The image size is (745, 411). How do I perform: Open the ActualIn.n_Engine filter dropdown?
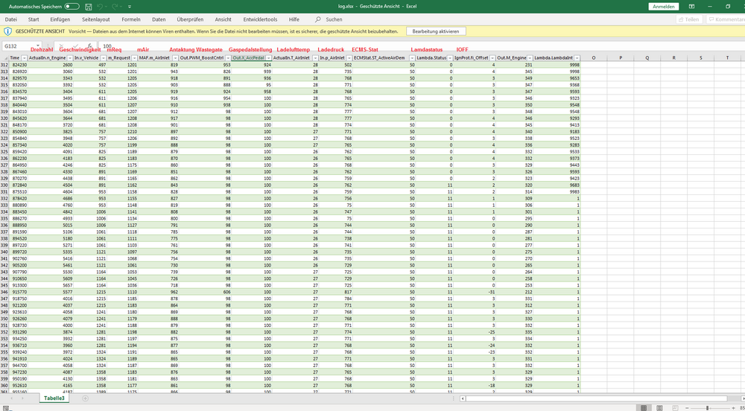tap(69, 57)
